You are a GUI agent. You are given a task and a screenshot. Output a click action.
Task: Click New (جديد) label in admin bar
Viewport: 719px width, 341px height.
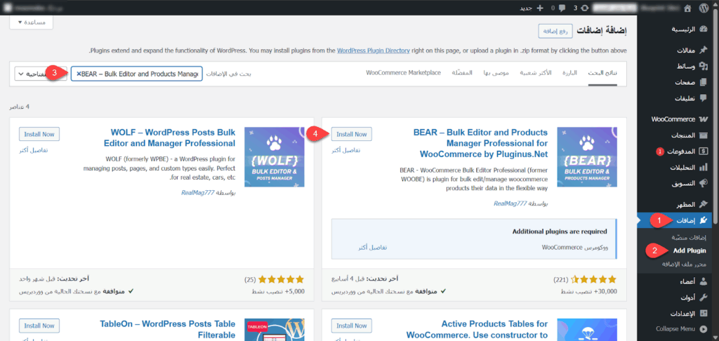tap(526, 8)
